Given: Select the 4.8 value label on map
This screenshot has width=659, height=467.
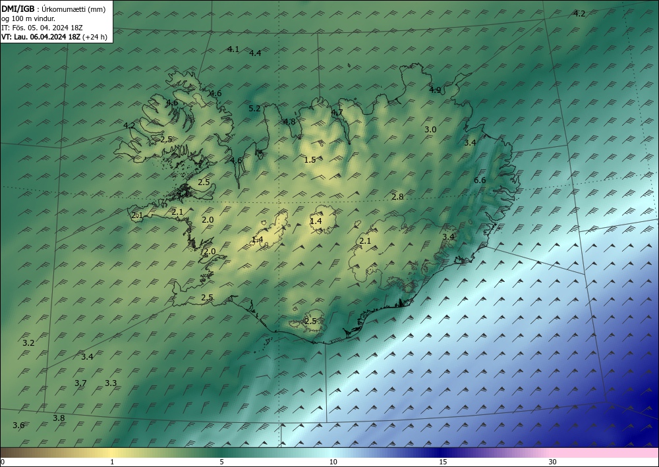Looking at the screenshot, I should point(289,122).
